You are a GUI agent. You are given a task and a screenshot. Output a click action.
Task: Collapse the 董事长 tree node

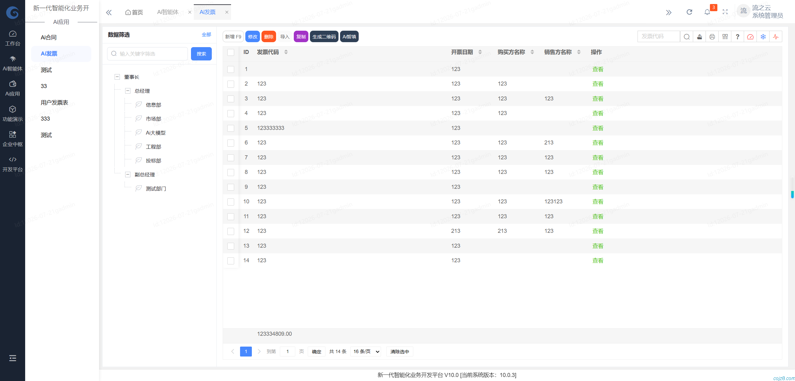pos(117,77)
